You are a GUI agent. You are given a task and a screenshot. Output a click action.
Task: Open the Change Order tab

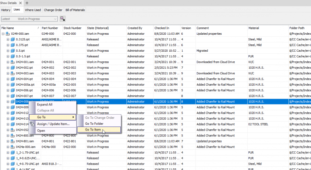(53, 10)
